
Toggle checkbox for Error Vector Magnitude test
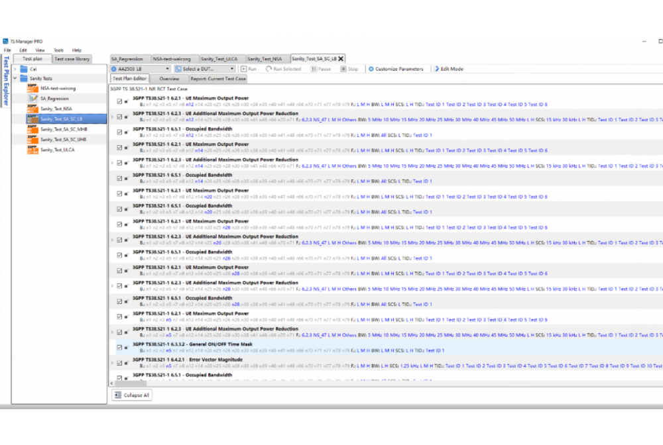[119, 363]
